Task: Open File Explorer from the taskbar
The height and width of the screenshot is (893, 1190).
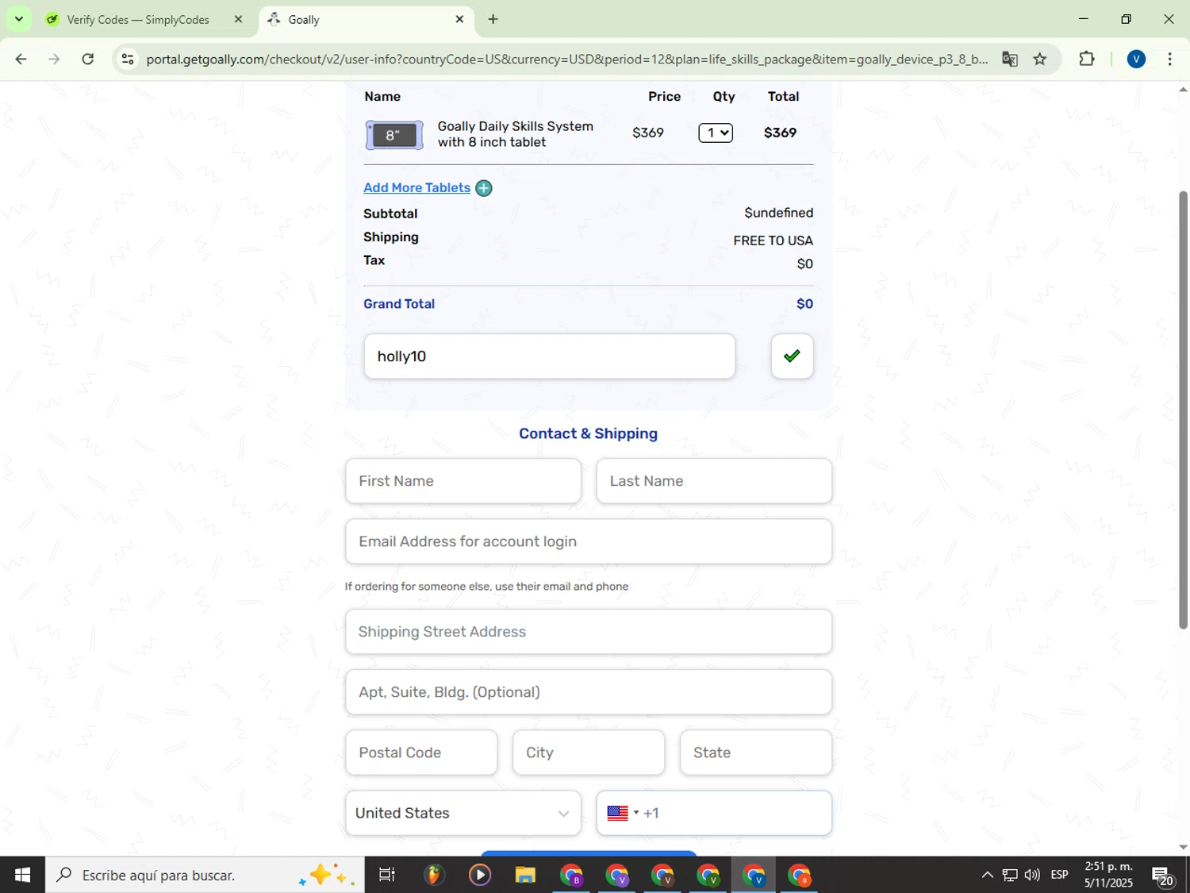Action: tap(525, 875)
